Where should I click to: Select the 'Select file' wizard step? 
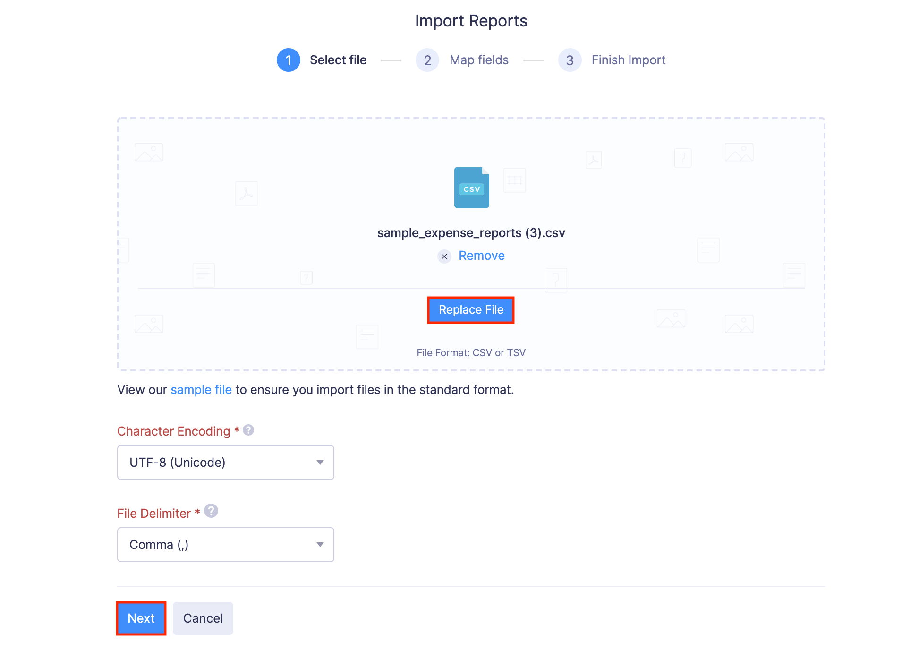(x=338, y=60)
